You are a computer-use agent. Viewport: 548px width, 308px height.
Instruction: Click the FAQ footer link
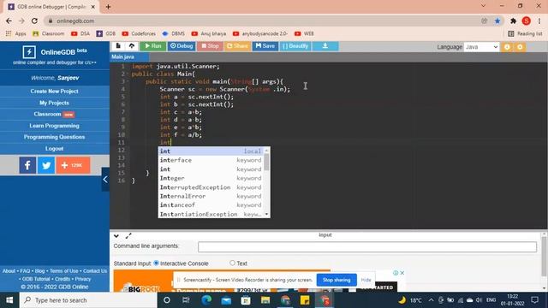click(x=25, y=271)
